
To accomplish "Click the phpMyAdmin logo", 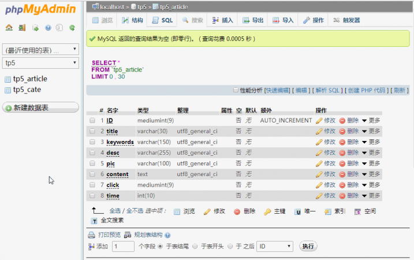I will pos(40,9).
